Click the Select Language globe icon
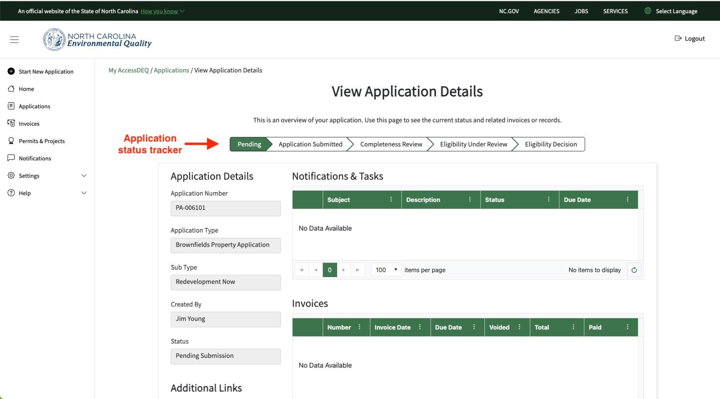The height and width of the screenshot is (399, 720). pyautogui.click(x=647, y=11)
